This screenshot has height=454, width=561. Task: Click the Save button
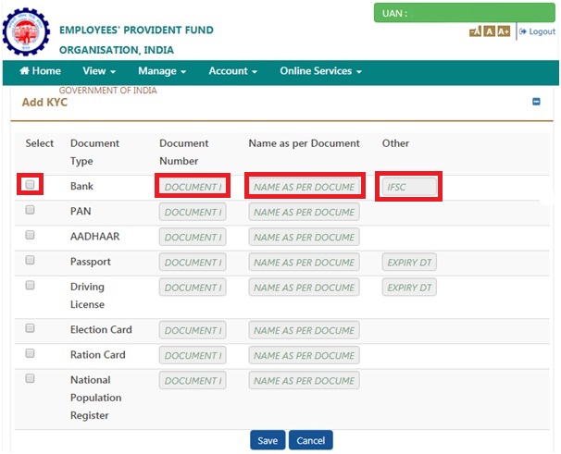268,440
